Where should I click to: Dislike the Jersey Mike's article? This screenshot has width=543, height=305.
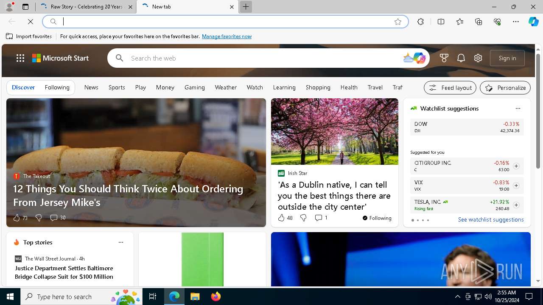(x=39, y=218)
